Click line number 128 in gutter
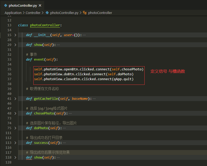This screenshot has width=207, height=166. 9,162
